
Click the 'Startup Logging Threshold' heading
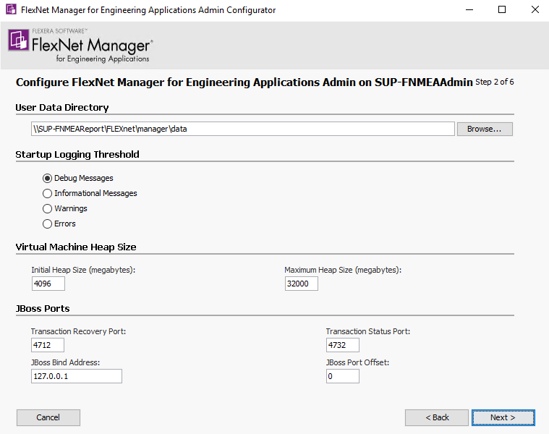pos(77,154)
